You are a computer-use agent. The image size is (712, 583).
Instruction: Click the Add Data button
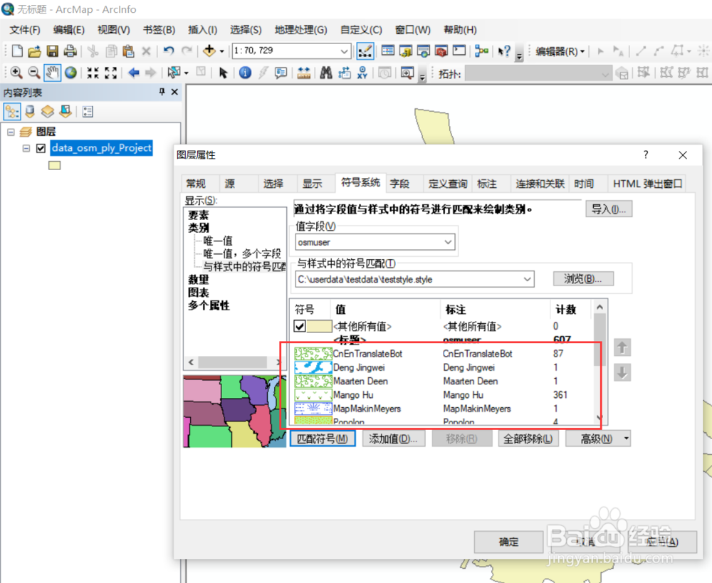(x=207, y=51)
